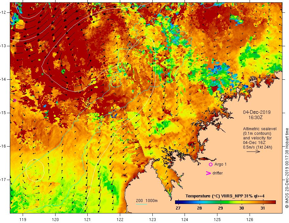Click the colorbar tick label 28
The image size is (289, 223).
[x=199, y=208]
